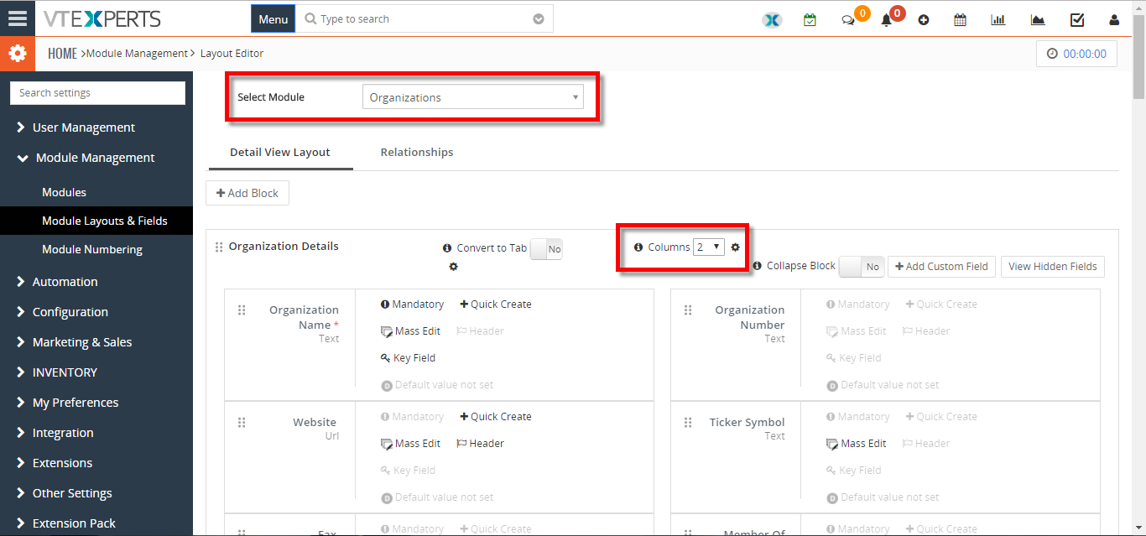Select Module Numbering in sidebar

pyautogui.click(x=92, y=249)
